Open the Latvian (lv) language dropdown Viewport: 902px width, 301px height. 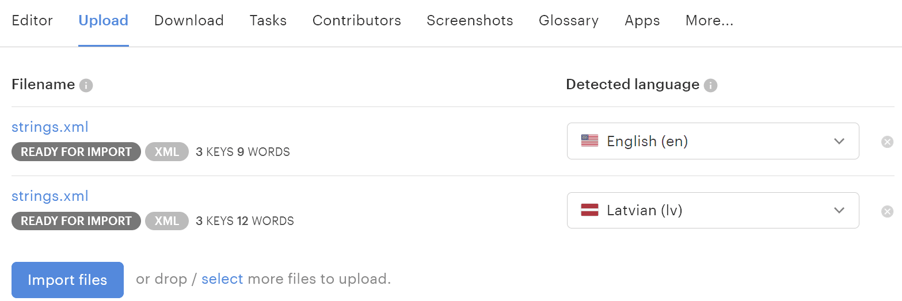coord(713,210)
